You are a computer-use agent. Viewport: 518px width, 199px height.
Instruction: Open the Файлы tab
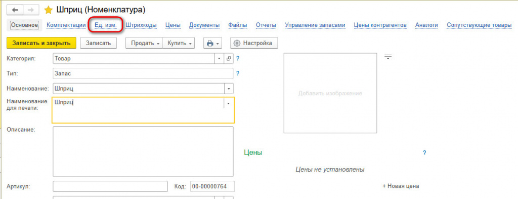(238, 25)
